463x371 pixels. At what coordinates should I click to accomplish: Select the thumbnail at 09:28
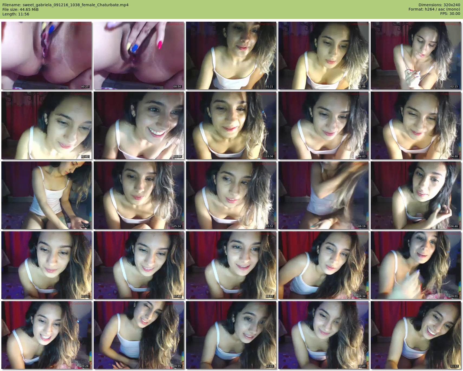point(46,335)
